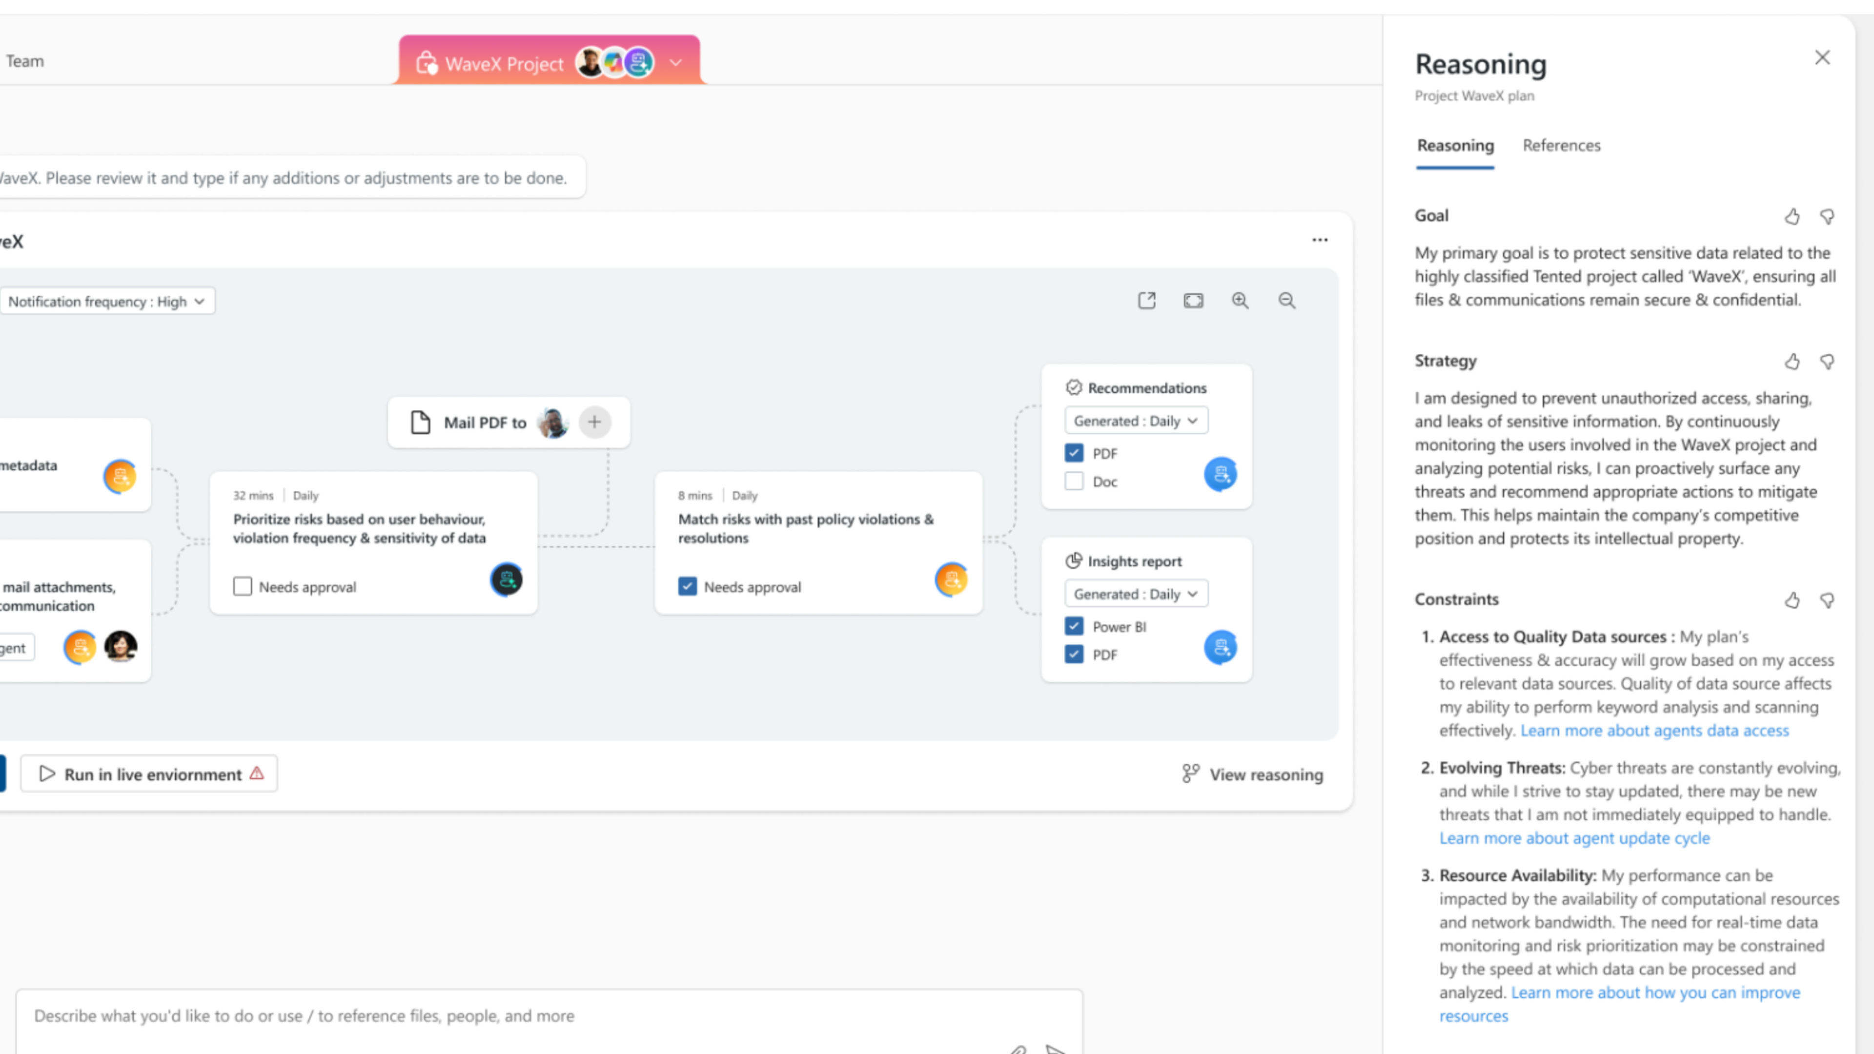Screen dimensions: 1874x1054
Task: Click Run in live enviornment button
Action: click(x=149, y=774)
